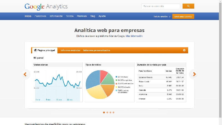Select the second carousel dot
Viewport: 222px width, 125px height.
pyautogui.click(x=107, y=112)
